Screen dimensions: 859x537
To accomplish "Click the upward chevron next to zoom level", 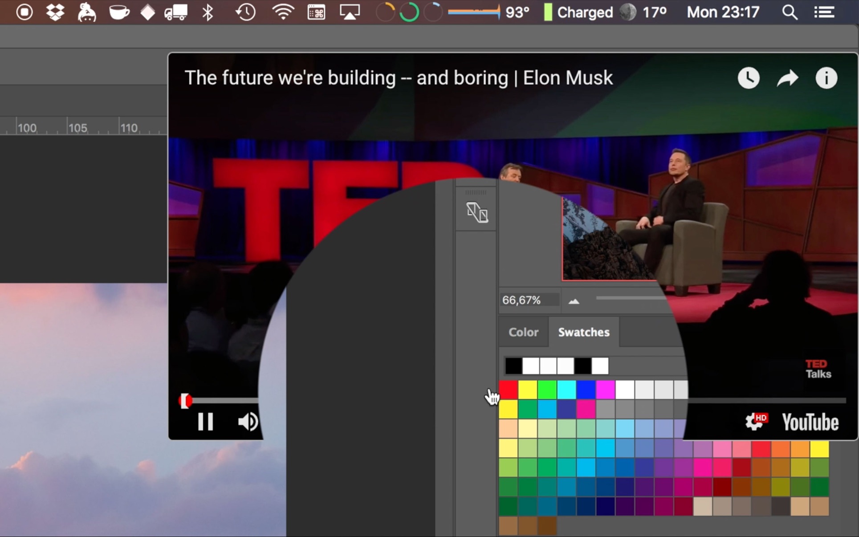I will pyautogui.click(x=573, y=300).
